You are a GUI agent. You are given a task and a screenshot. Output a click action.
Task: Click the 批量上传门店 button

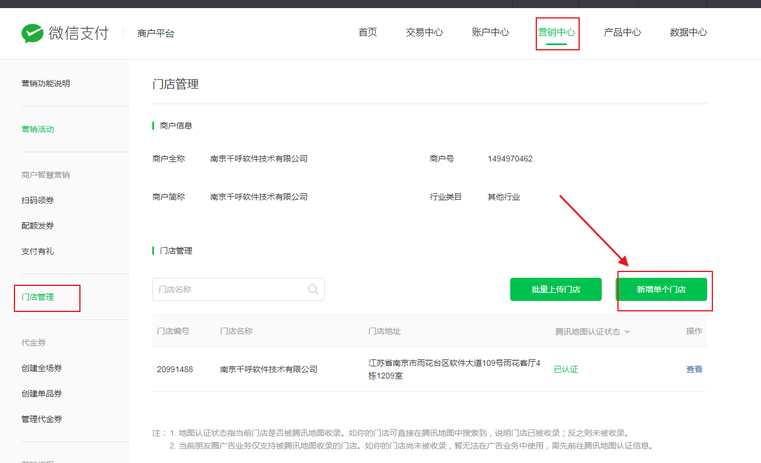point(556,289)
